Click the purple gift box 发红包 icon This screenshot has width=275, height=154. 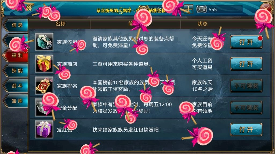click(x=44, y=129)
